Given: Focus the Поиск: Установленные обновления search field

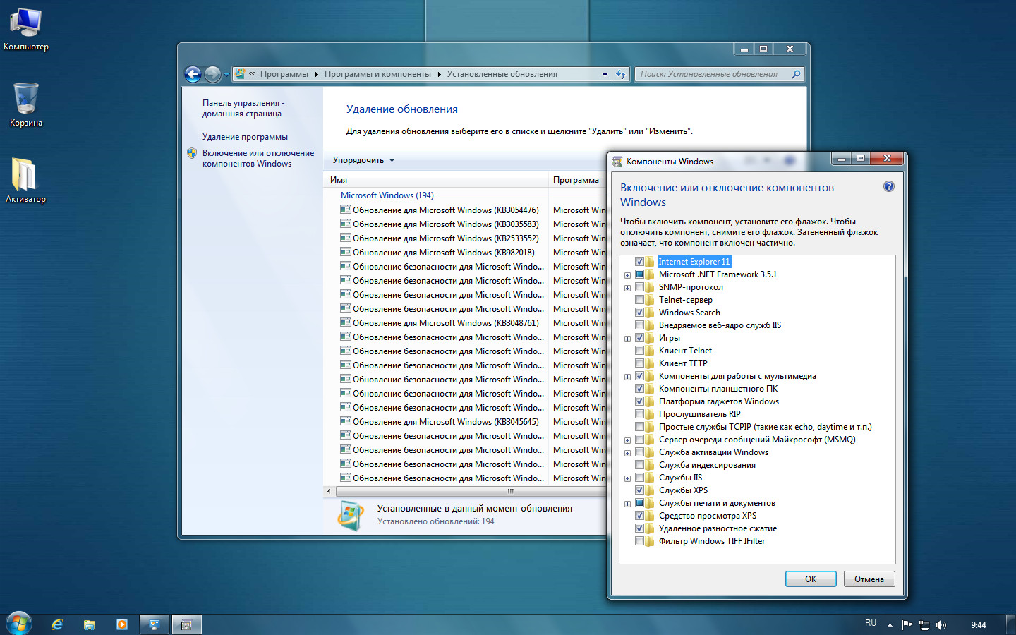Looking at the screenshot, I should [713, 74].
